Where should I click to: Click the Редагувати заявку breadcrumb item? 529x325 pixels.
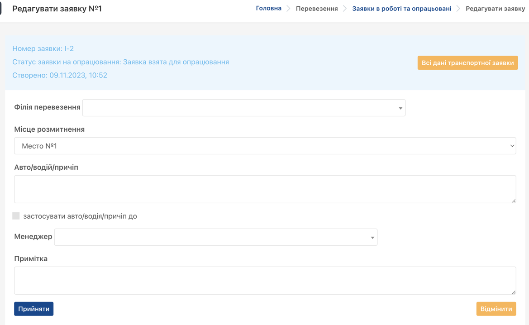pyautogui.click(x=495, y=9)
